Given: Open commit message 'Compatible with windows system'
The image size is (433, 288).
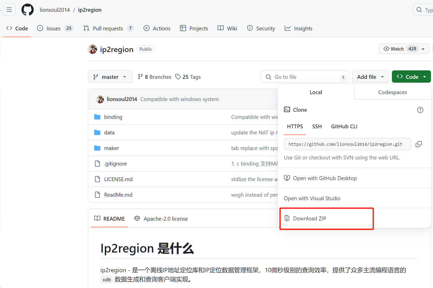Looking at the screenshot, I should pyautogui.click(x=179, y=99).
